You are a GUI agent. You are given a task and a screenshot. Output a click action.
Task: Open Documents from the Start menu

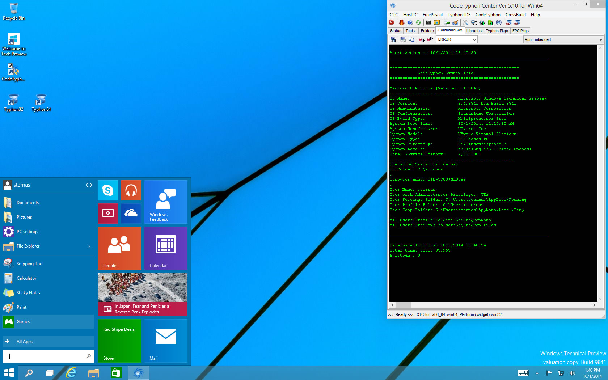(48, 203)
